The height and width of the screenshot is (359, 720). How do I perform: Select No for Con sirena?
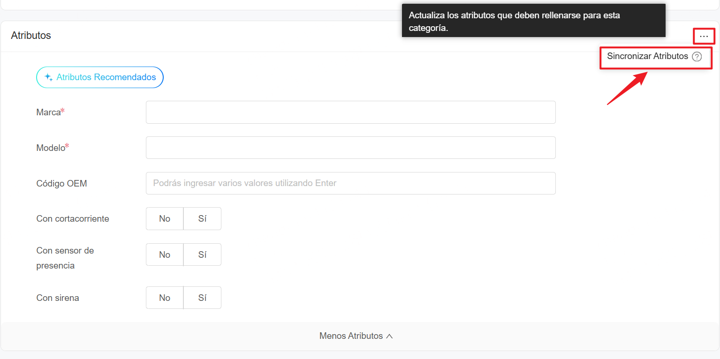[x=165, y=298]
